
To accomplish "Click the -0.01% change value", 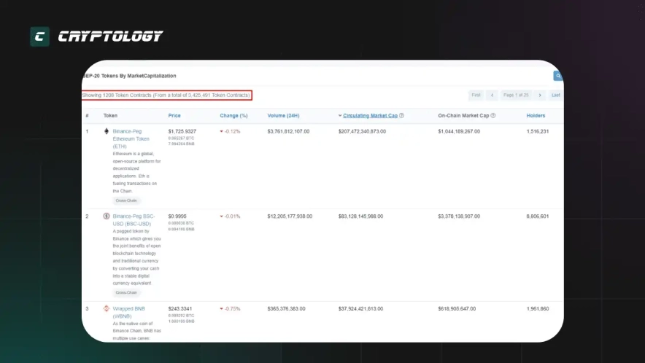I will pyautogui.click(x=233, y=216).
